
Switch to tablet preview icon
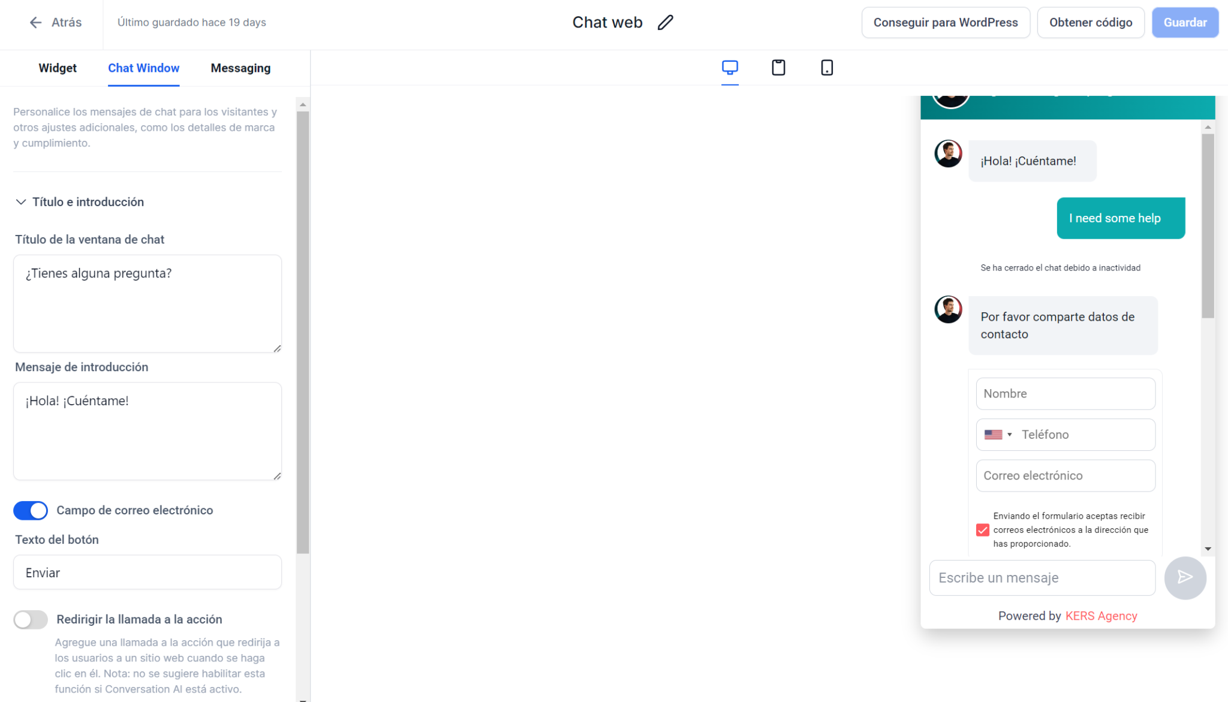point(778,68)
